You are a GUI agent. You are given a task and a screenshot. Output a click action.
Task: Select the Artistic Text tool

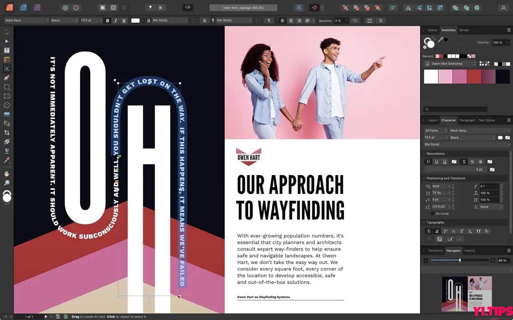point(6,68)
